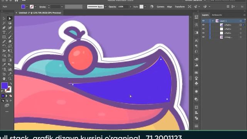Expand the Opacity value arrow
247x139 pixels.
coord(130,7)
